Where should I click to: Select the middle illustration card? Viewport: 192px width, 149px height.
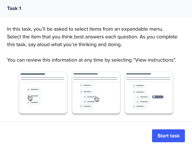96,93
